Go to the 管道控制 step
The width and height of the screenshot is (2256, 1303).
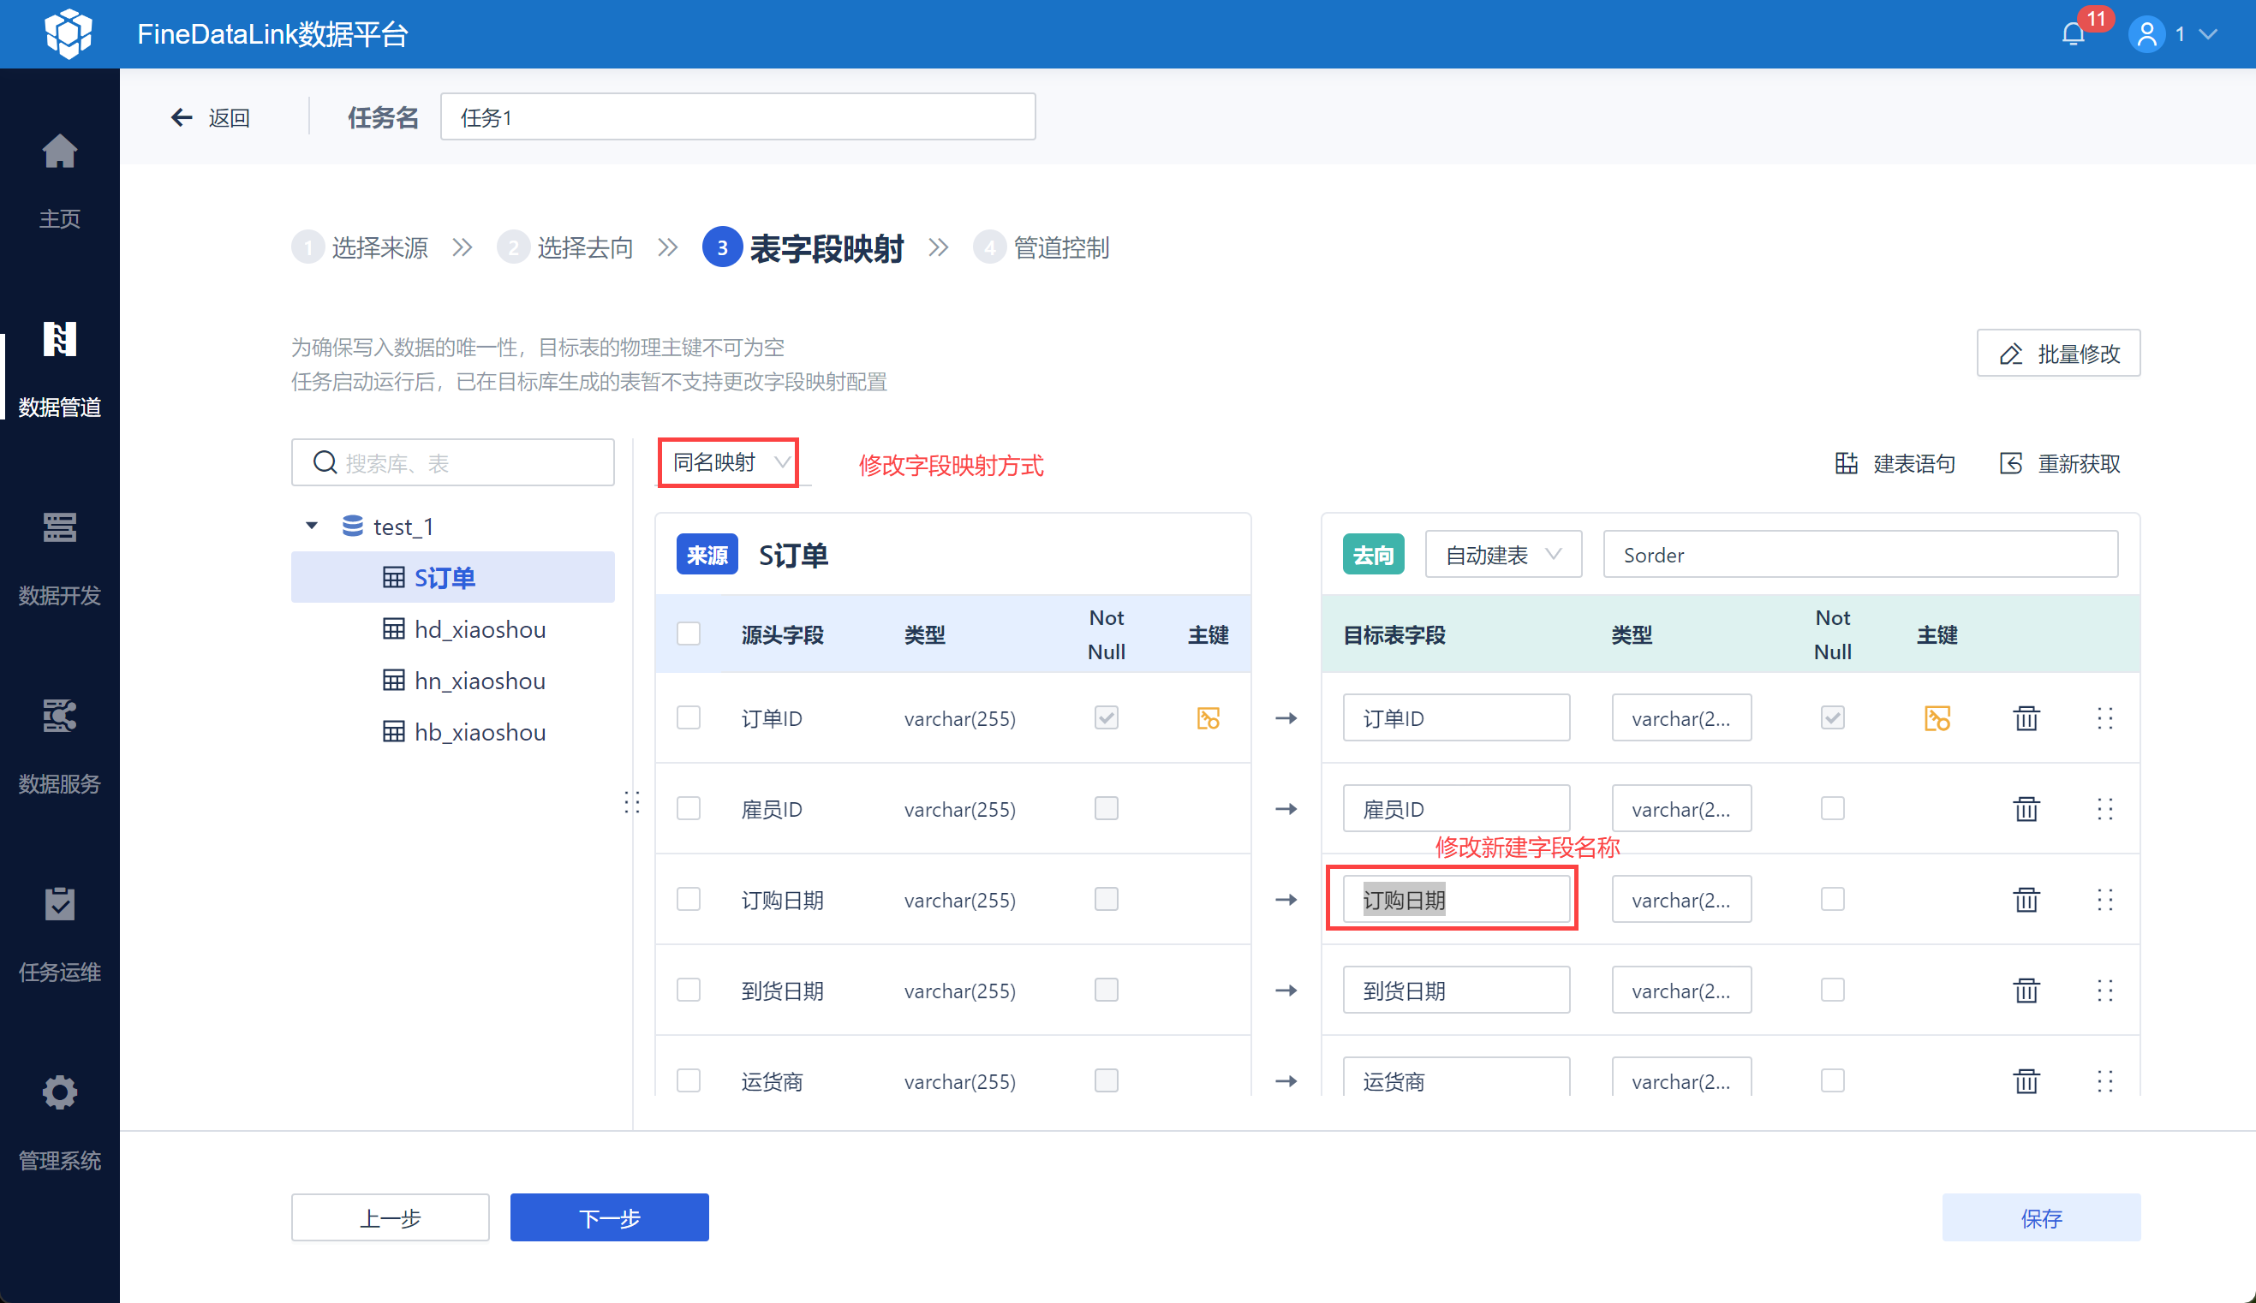(x=1060, y=248)
